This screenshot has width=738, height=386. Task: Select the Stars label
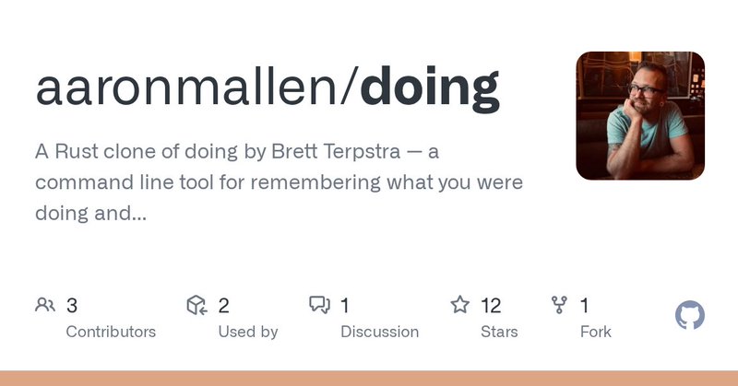pos(499,332)
